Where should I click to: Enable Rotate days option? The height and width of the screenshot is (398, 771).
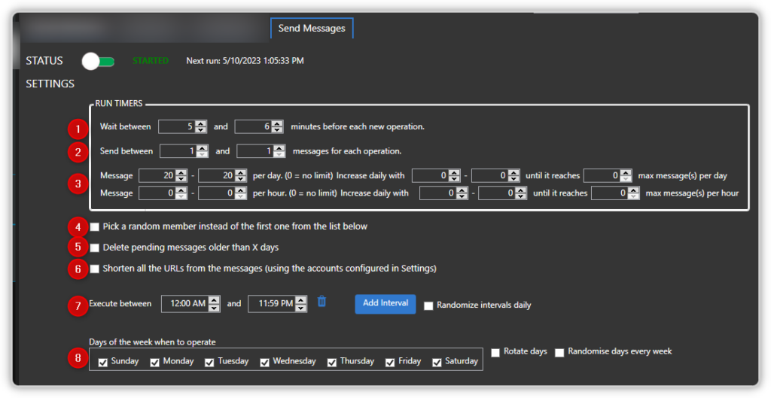point(495,352)
